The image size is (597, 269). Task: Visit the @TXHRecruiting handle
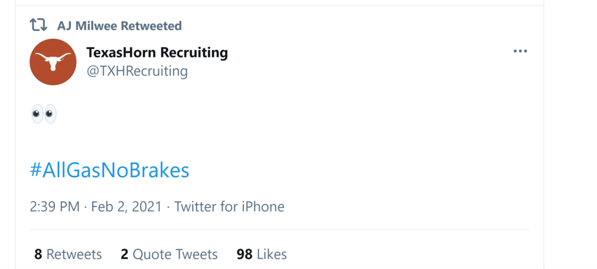(137, 72)
